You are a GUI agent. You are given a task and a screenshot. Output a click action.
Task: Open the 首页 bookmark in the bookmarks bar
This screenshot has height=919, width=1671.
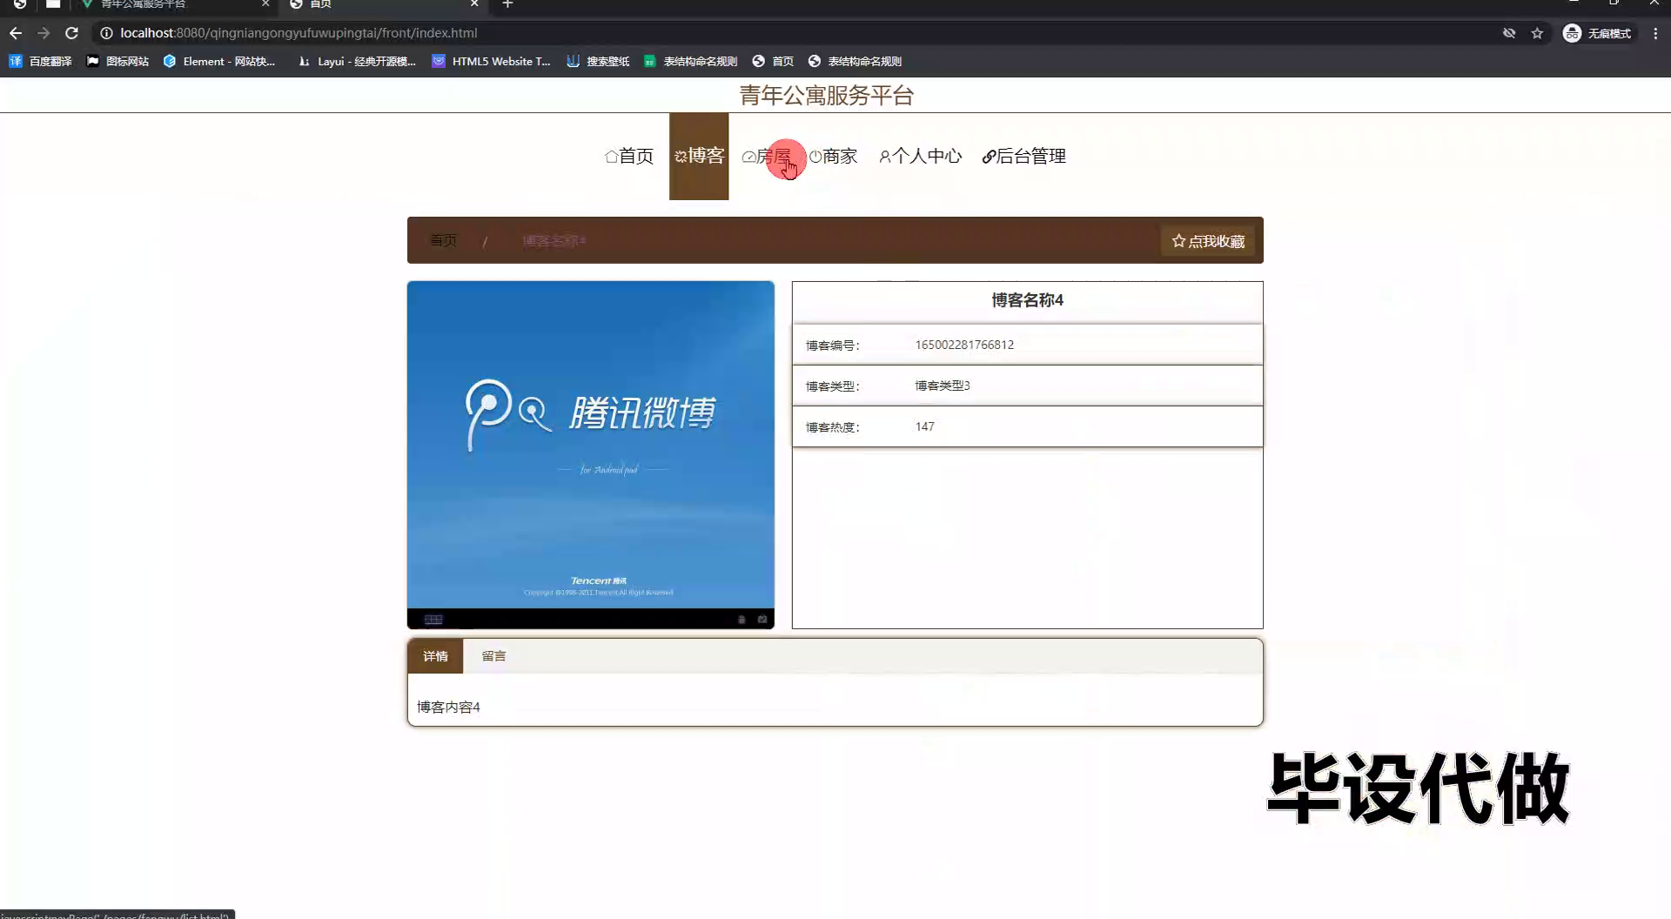click(x=773, y=61)
